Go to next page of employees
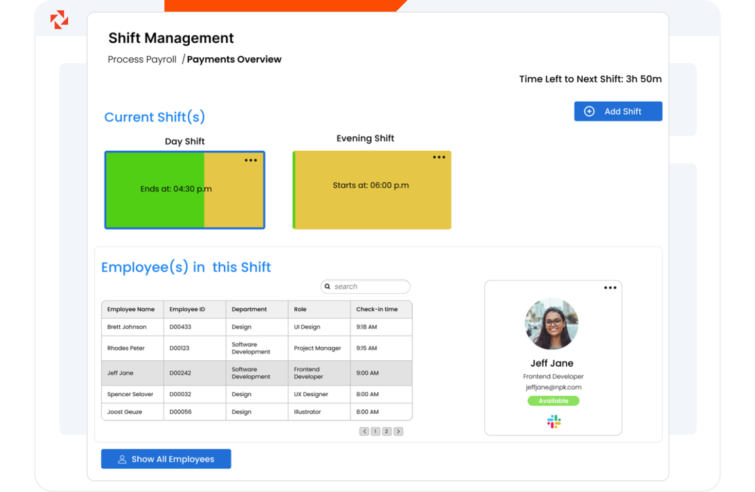The image size is (755, 492). coord(398,431)
